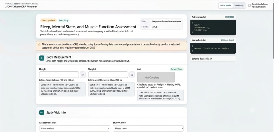This screenshot has width=274, height=132.
Task: Click the Weight CDISC SDTM note box
Action: pos(111,89)
